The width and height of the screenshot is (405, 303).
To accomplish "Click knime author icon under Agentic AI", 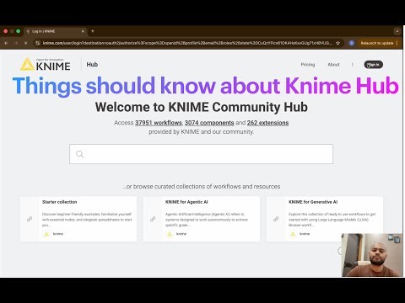I will coord(170,234).
